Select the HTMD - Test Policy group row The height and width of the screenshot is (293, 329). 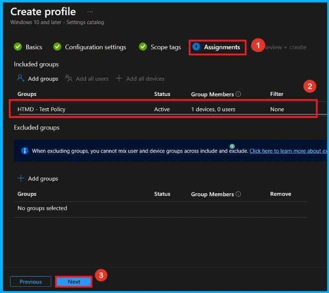pyautogui.click(x=163, y=109)
